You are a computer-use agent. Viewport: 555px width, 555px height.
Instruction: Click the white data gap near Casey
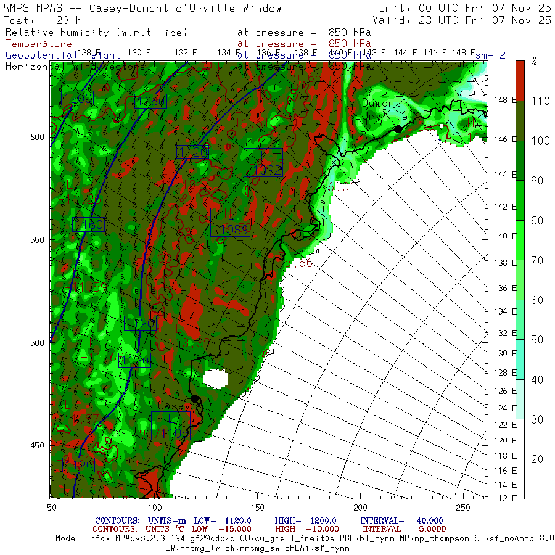[x=215, y=379]
